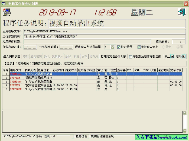Click log panel scroll up arrow
The image size is (189, 141).
pyautogui.click(x=185, y=113)
